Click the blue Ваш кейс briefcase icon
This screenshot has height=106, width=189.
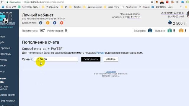click(x=150, y=31)
